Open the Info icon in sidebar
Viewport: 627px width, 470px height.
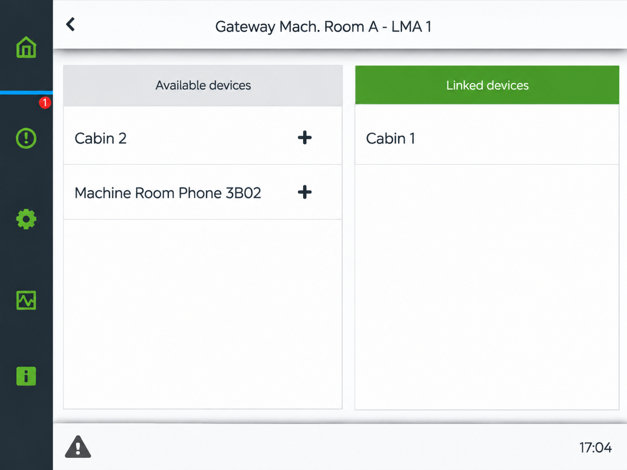click(26, 376)
